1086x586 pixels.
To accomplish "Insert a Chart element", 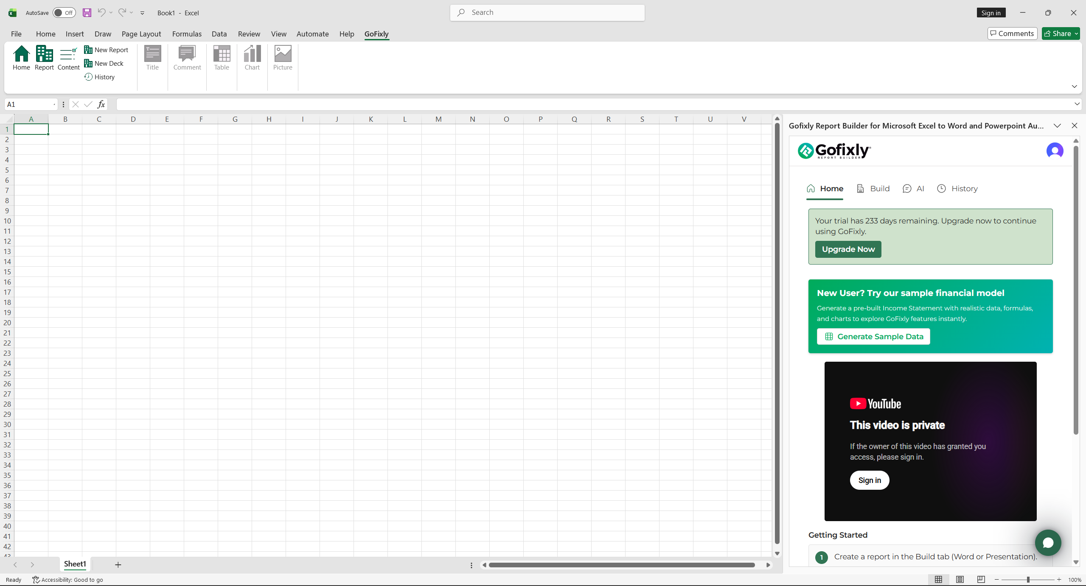I will [252, 58].
